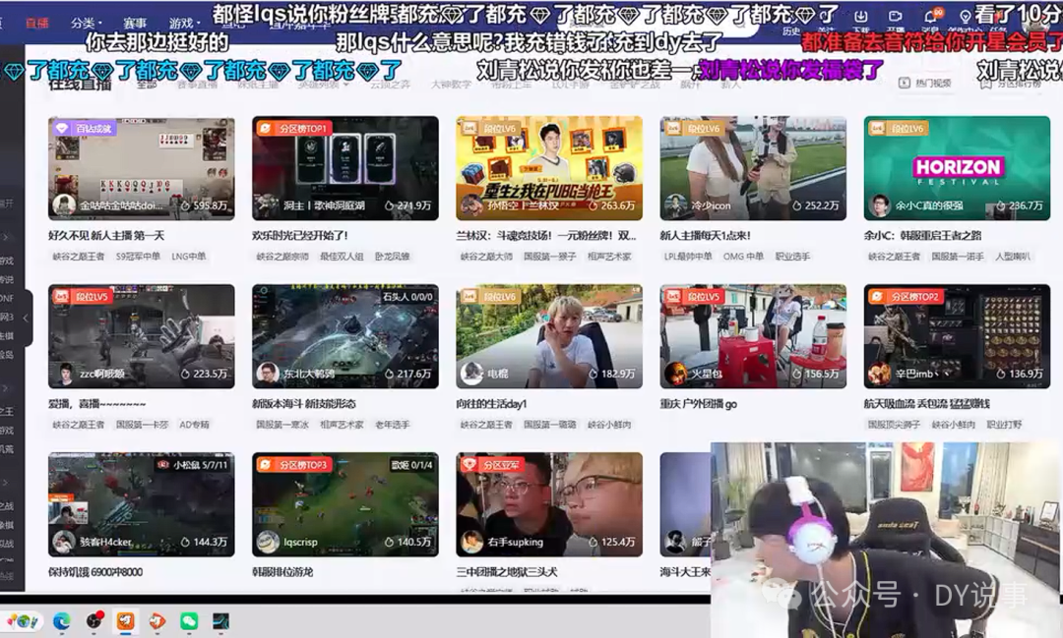Open the 右手supking stream thumbnail

point(549,504)
